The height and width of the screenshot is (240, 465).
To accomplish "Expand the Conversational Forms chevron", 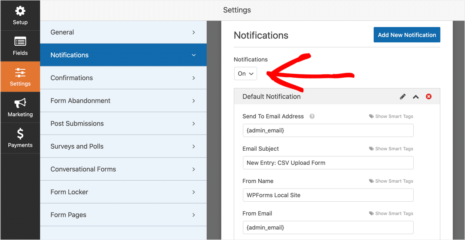I will [194, 169].
